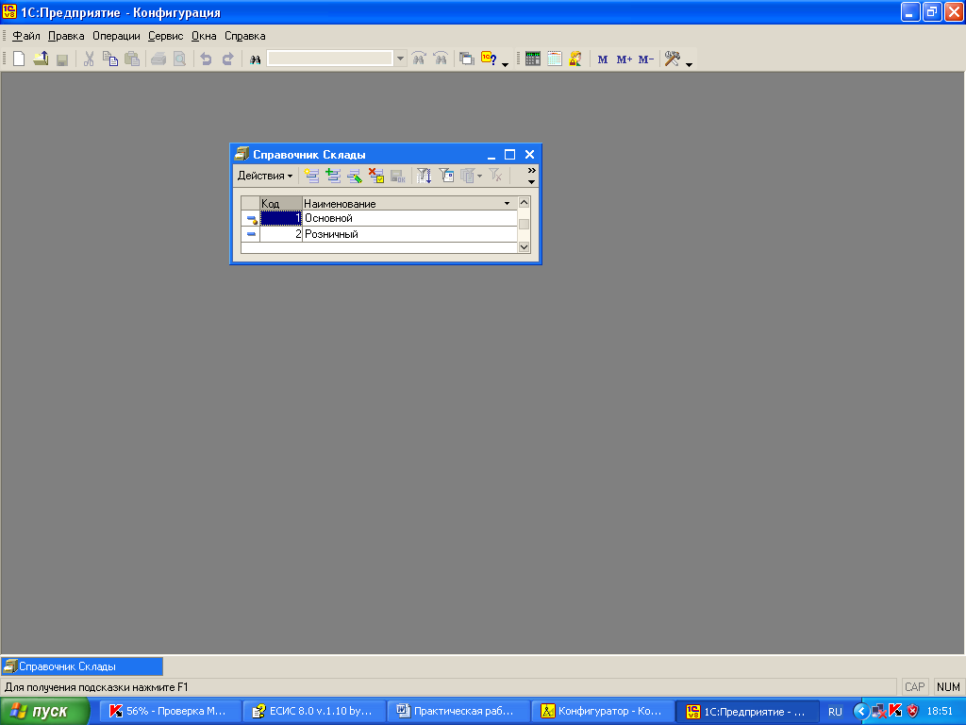Click the grayed save OK icon in Склады
The image size is (966, 725).
pyautogui.click(x=397, y=177)
